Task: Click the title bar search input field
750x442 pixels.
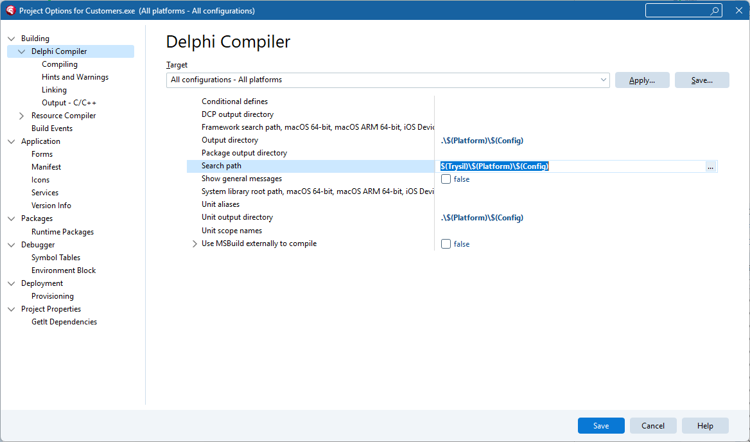Action: coord(683,10)
